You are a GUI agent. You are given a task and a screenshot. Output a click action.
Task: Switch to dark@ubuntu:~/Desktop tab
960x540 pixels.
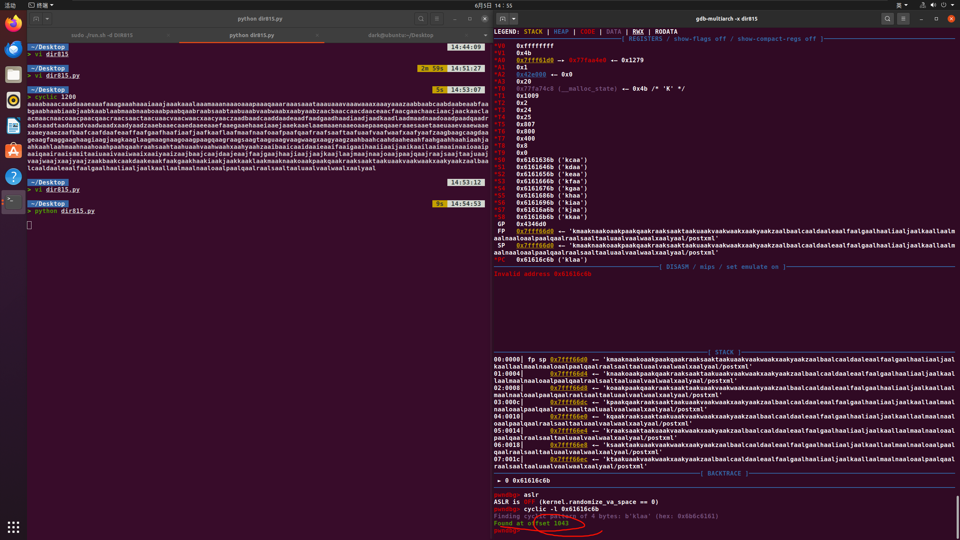coord(400,35)
